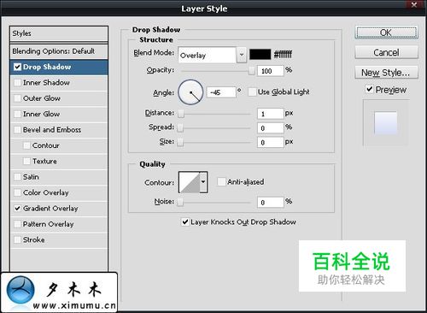The height and width of the screenshot is (313, 427).
Task: Click the Distance value field
Action: tap(271, 114)
